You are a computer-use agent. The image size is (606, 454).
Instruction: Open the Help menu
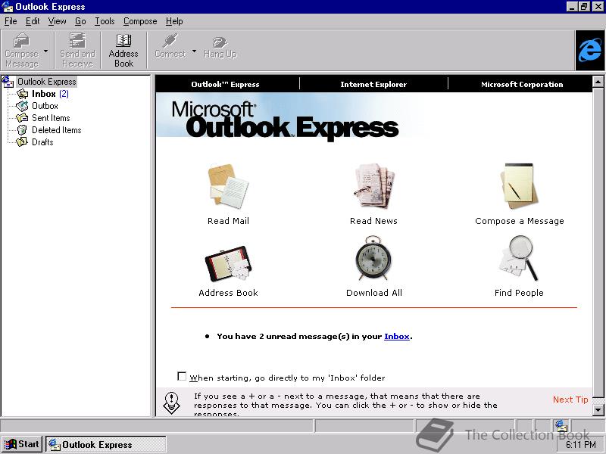[x=174, y=21]
